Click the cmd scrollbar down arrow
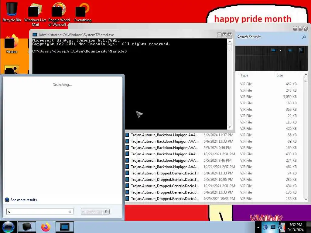The height and width of the screenshot is (233, 311). point(230,127)
